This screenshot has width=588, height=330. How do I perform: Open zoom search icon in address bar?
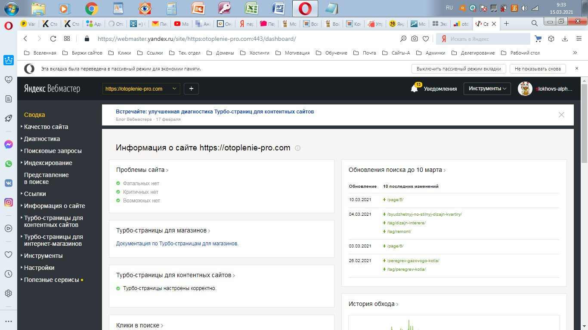pos(403,39)
